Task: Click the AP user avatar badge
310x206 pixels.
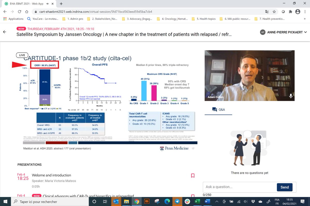Action: click(263, 32)
